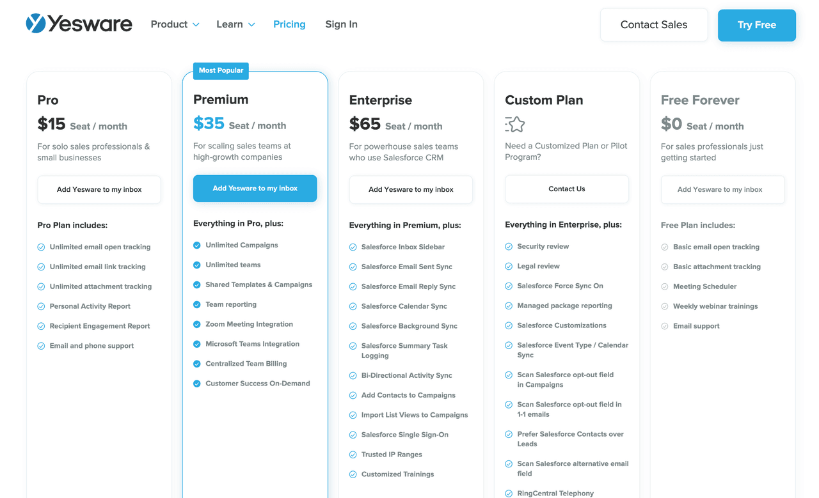Click the $65 Enterprise price
Image resolution: width=819 pixels, height=498 pixels.
click(x=365, y=124)
